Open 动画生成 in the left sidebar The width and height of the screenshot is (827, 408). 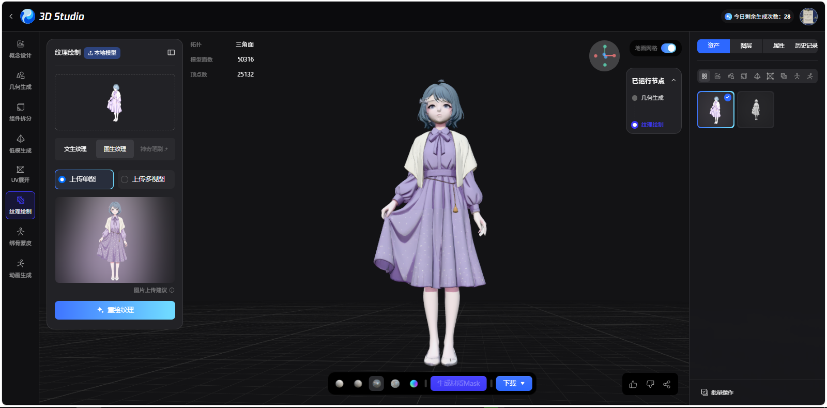(x=20, y=269)
